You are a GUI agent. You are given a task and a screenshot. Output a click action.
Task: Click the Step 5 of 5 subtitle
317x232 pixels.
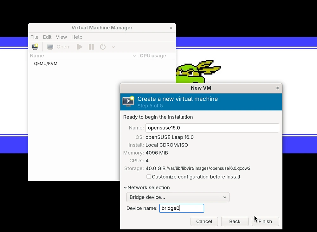pyautogui.click(x=150, y=106)
